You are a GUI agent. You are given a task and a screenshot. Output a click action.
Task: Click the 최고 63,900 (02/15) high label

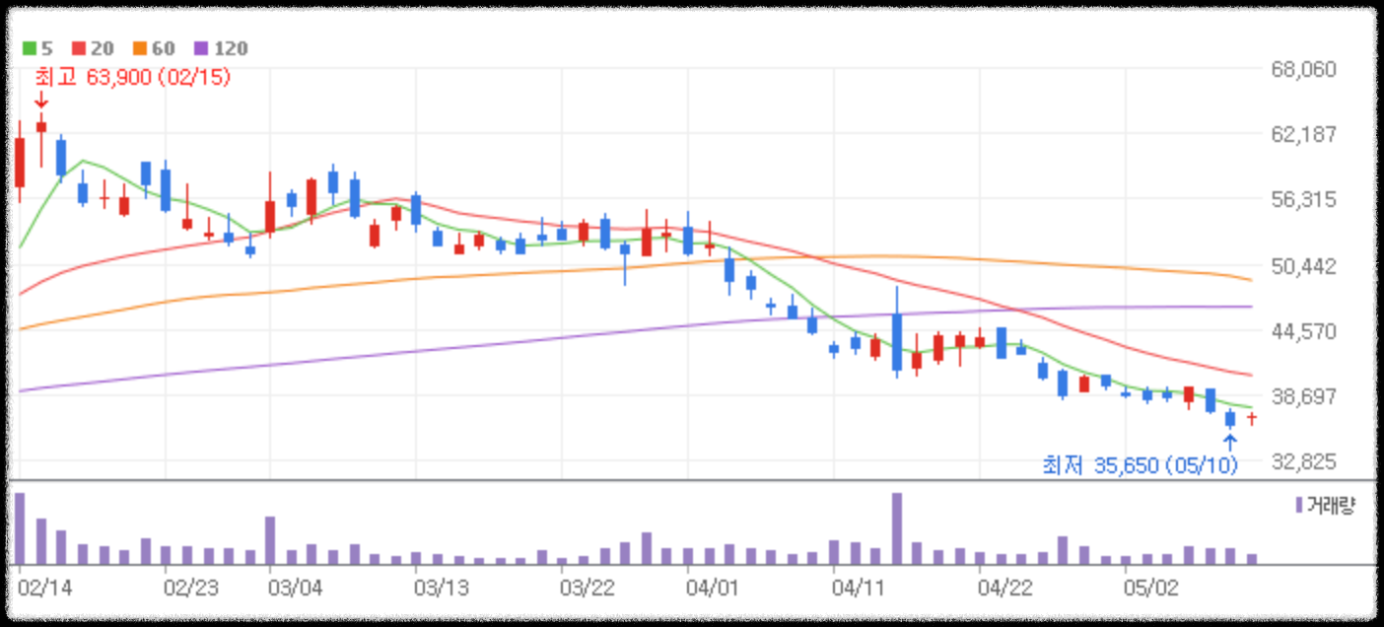pyautogui.click(x=133, y=77)
